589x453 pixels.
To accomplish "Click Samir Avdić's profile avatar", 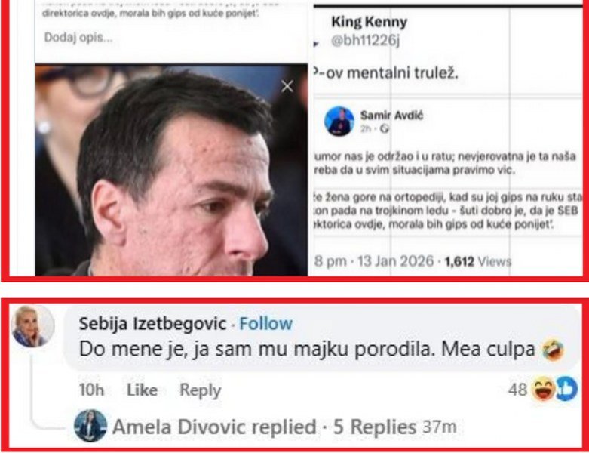I will 339,121.
